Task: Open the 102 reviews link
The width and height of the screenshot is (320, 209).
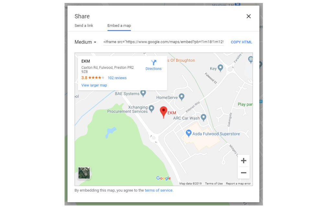Action: pyautogui.click(x=117, y=78)
